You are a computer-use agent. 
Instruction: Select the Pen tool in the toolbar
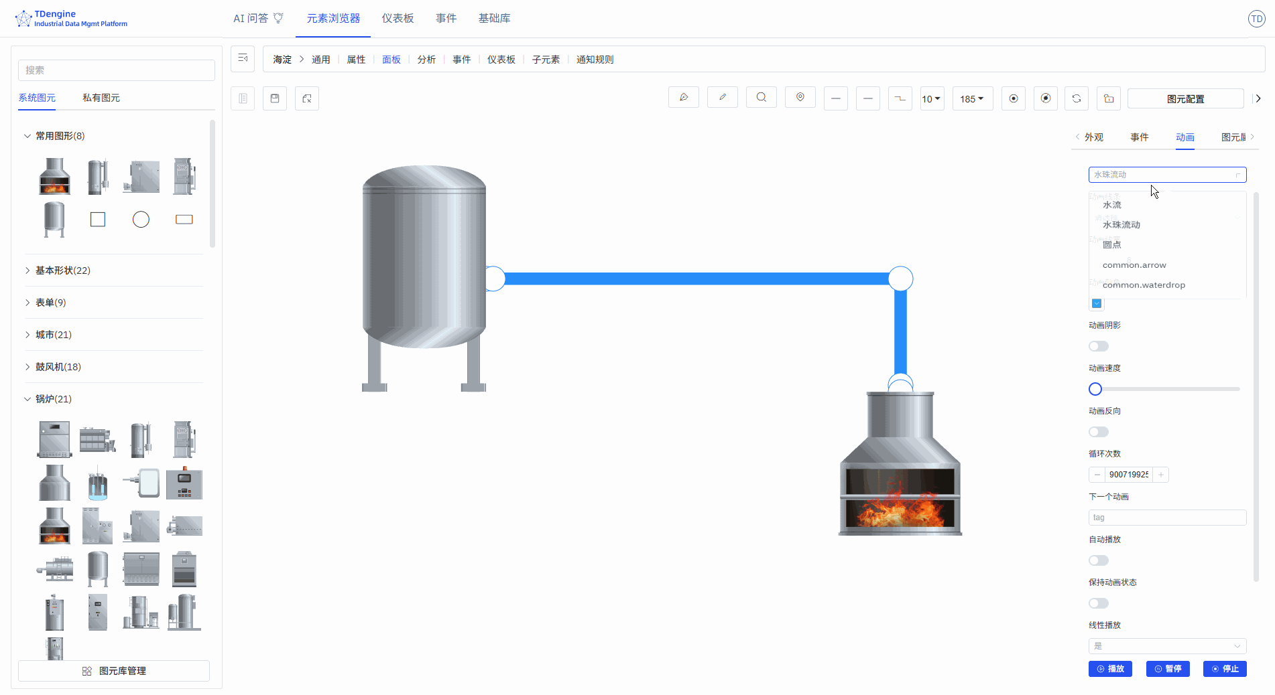(x=684, y=98)
